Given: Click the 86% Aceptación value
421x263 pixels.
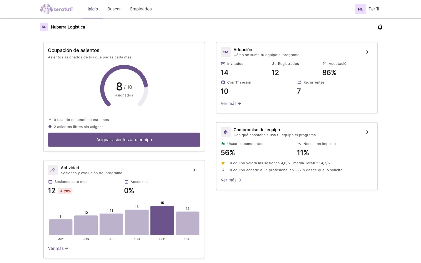Looking at the screenshot, I should 329,73.
